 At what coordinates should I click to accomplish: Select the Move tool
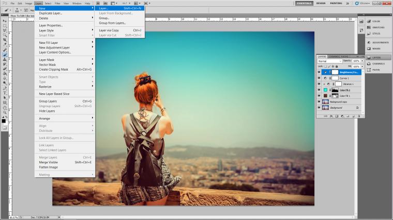[x=5, y=21]
